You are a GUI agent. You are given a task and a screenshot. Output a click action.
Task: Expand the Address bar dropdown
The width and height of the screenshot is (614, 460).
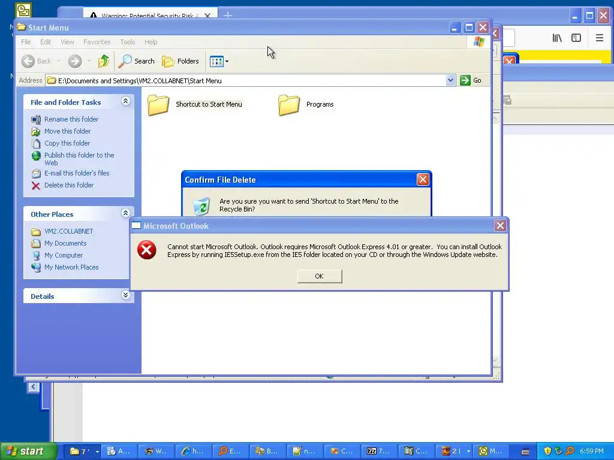[x=450, y=80]
